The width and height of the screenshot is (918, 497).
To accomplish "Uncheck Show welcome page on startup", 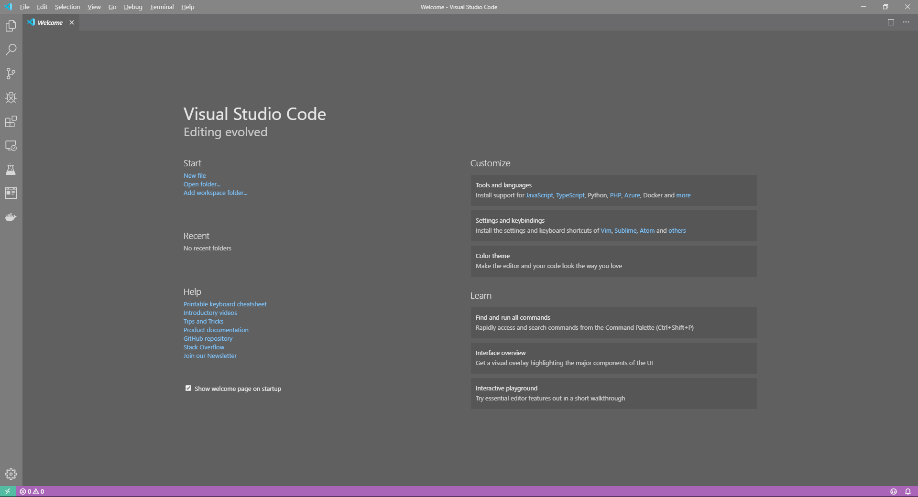I will (x=188, y=388).
